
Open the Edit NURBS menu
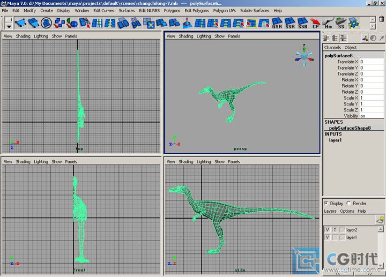coord(149,11)
